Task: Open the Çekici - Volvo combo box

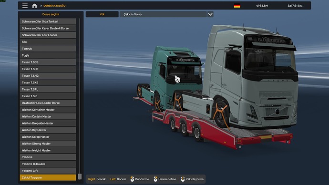Action: pyautogui.click(x=163, y=14)
